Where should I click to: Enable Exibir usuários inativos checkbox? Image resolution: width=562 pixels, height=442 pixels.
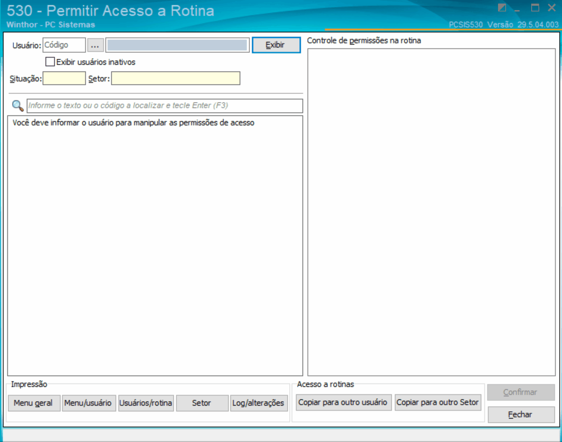(x=50, y=62)
